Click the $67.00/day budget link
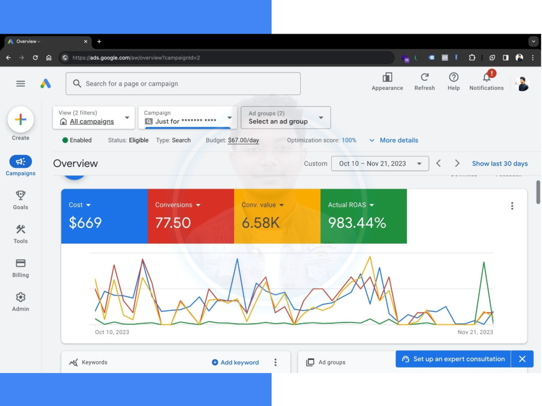The height and width of the screenshot is (406, 542). [243, 140]
